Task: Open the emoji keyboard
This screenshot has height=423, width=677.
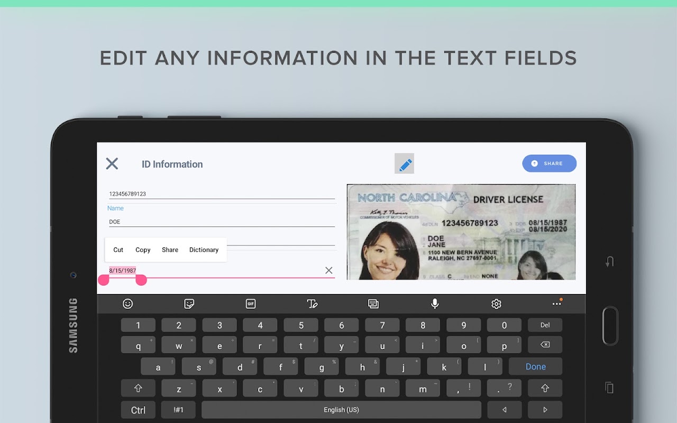Action: pyautogui.click(x=127, y=304)
